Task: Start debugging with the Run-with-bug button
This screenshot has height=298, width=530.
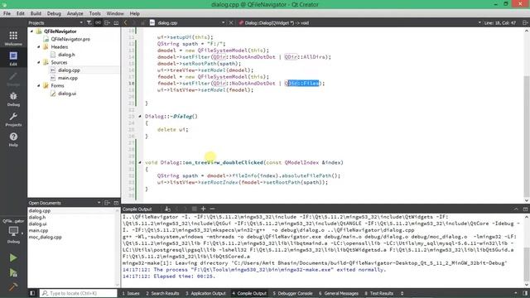Action: [x=13, y=272]
